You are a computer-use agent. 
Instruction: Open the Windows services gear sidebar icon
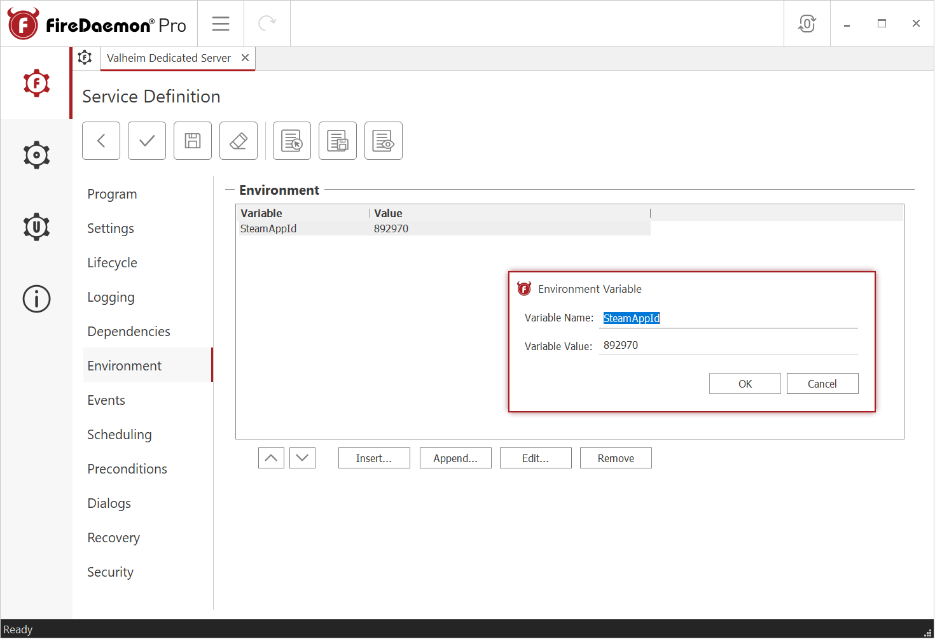[x=36, y=155]
